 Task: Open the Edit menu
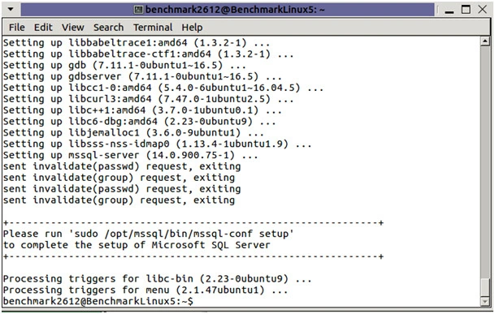pos(43,28)
